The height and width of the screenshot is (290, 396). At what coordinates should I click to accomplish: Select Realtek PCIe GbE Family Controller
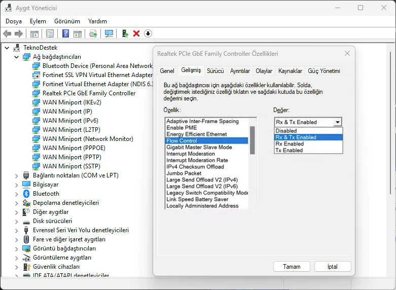(x=89, y=93)
